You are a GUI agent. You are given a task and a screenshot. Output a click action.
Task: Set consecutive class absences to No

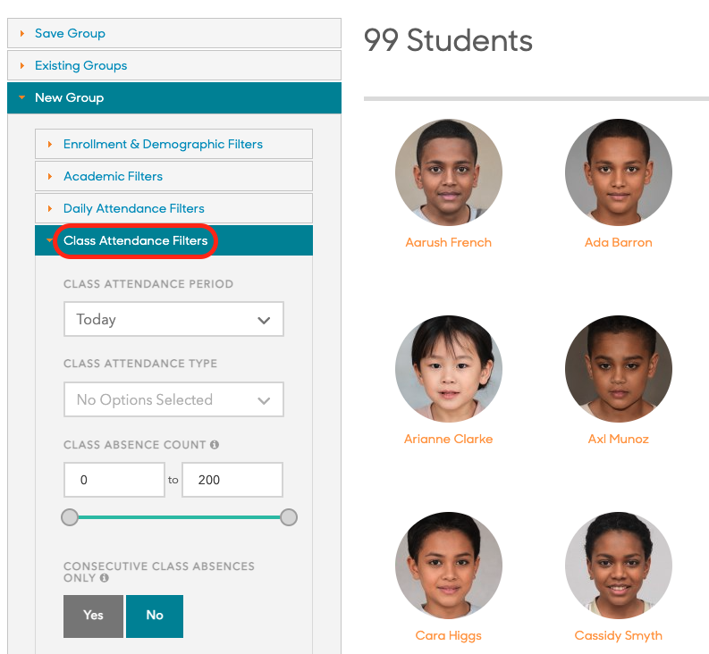click(155, 616)
